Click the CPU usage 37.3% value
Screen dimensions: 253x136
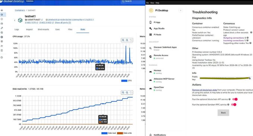(27, 36)
